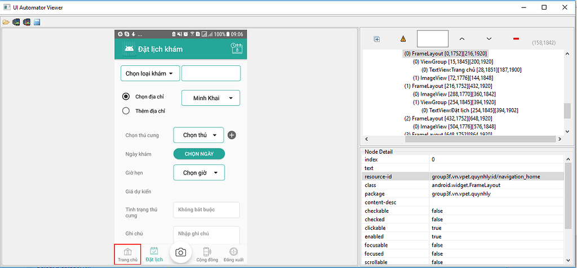Click the focusable property row
Screen dimensions: 577x268
[x=463, y=245]
